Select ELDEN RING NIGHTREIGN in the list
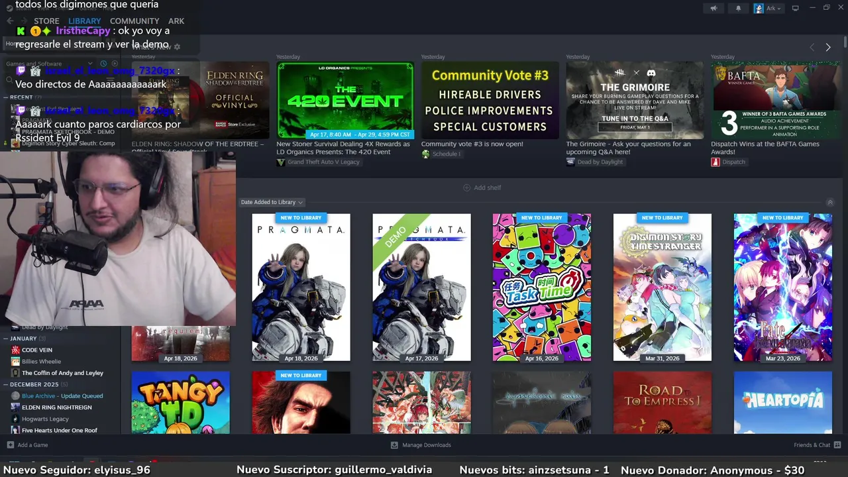Viewport: 848px width, 477px height. [x=57, y=407]
